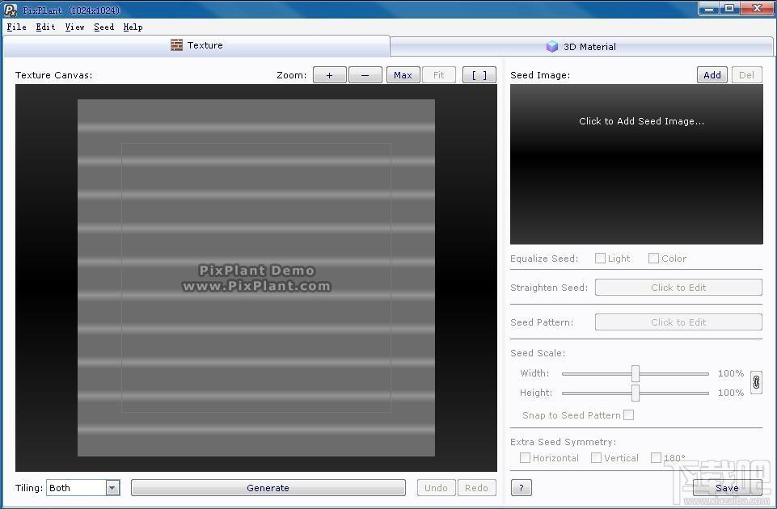777x509 pixels.
Task: Open help with the question mark button
Action: (x=522, y=488)
